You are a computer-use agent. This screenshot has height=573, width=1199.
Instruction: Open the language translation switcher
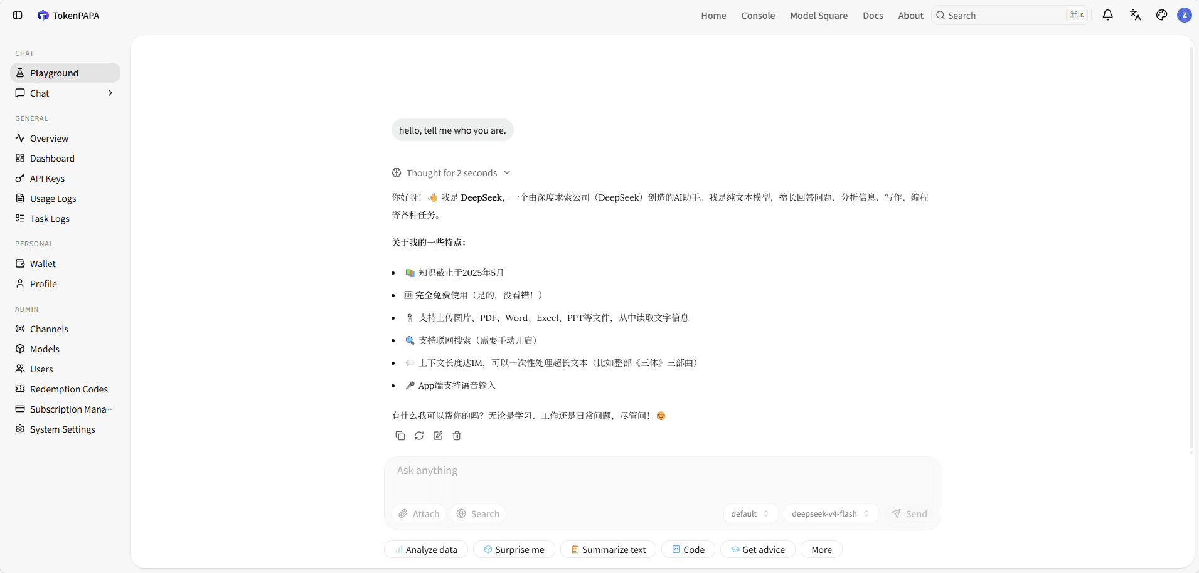1135,15
